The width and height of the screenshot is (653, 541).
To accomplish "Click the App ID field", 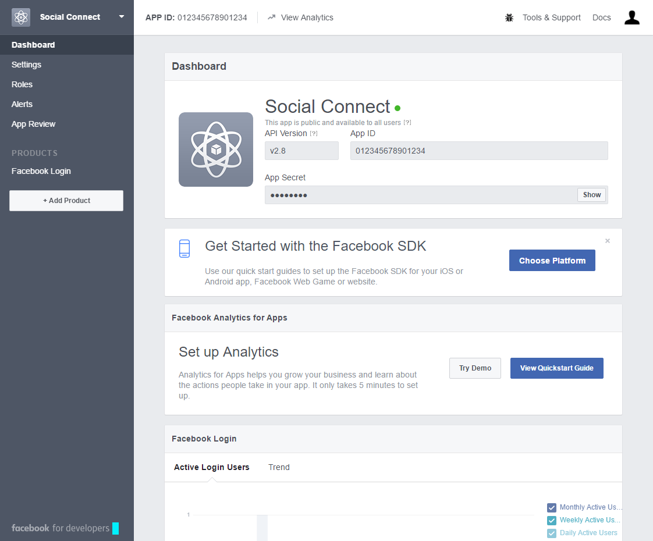I will (x=479, y=151).
